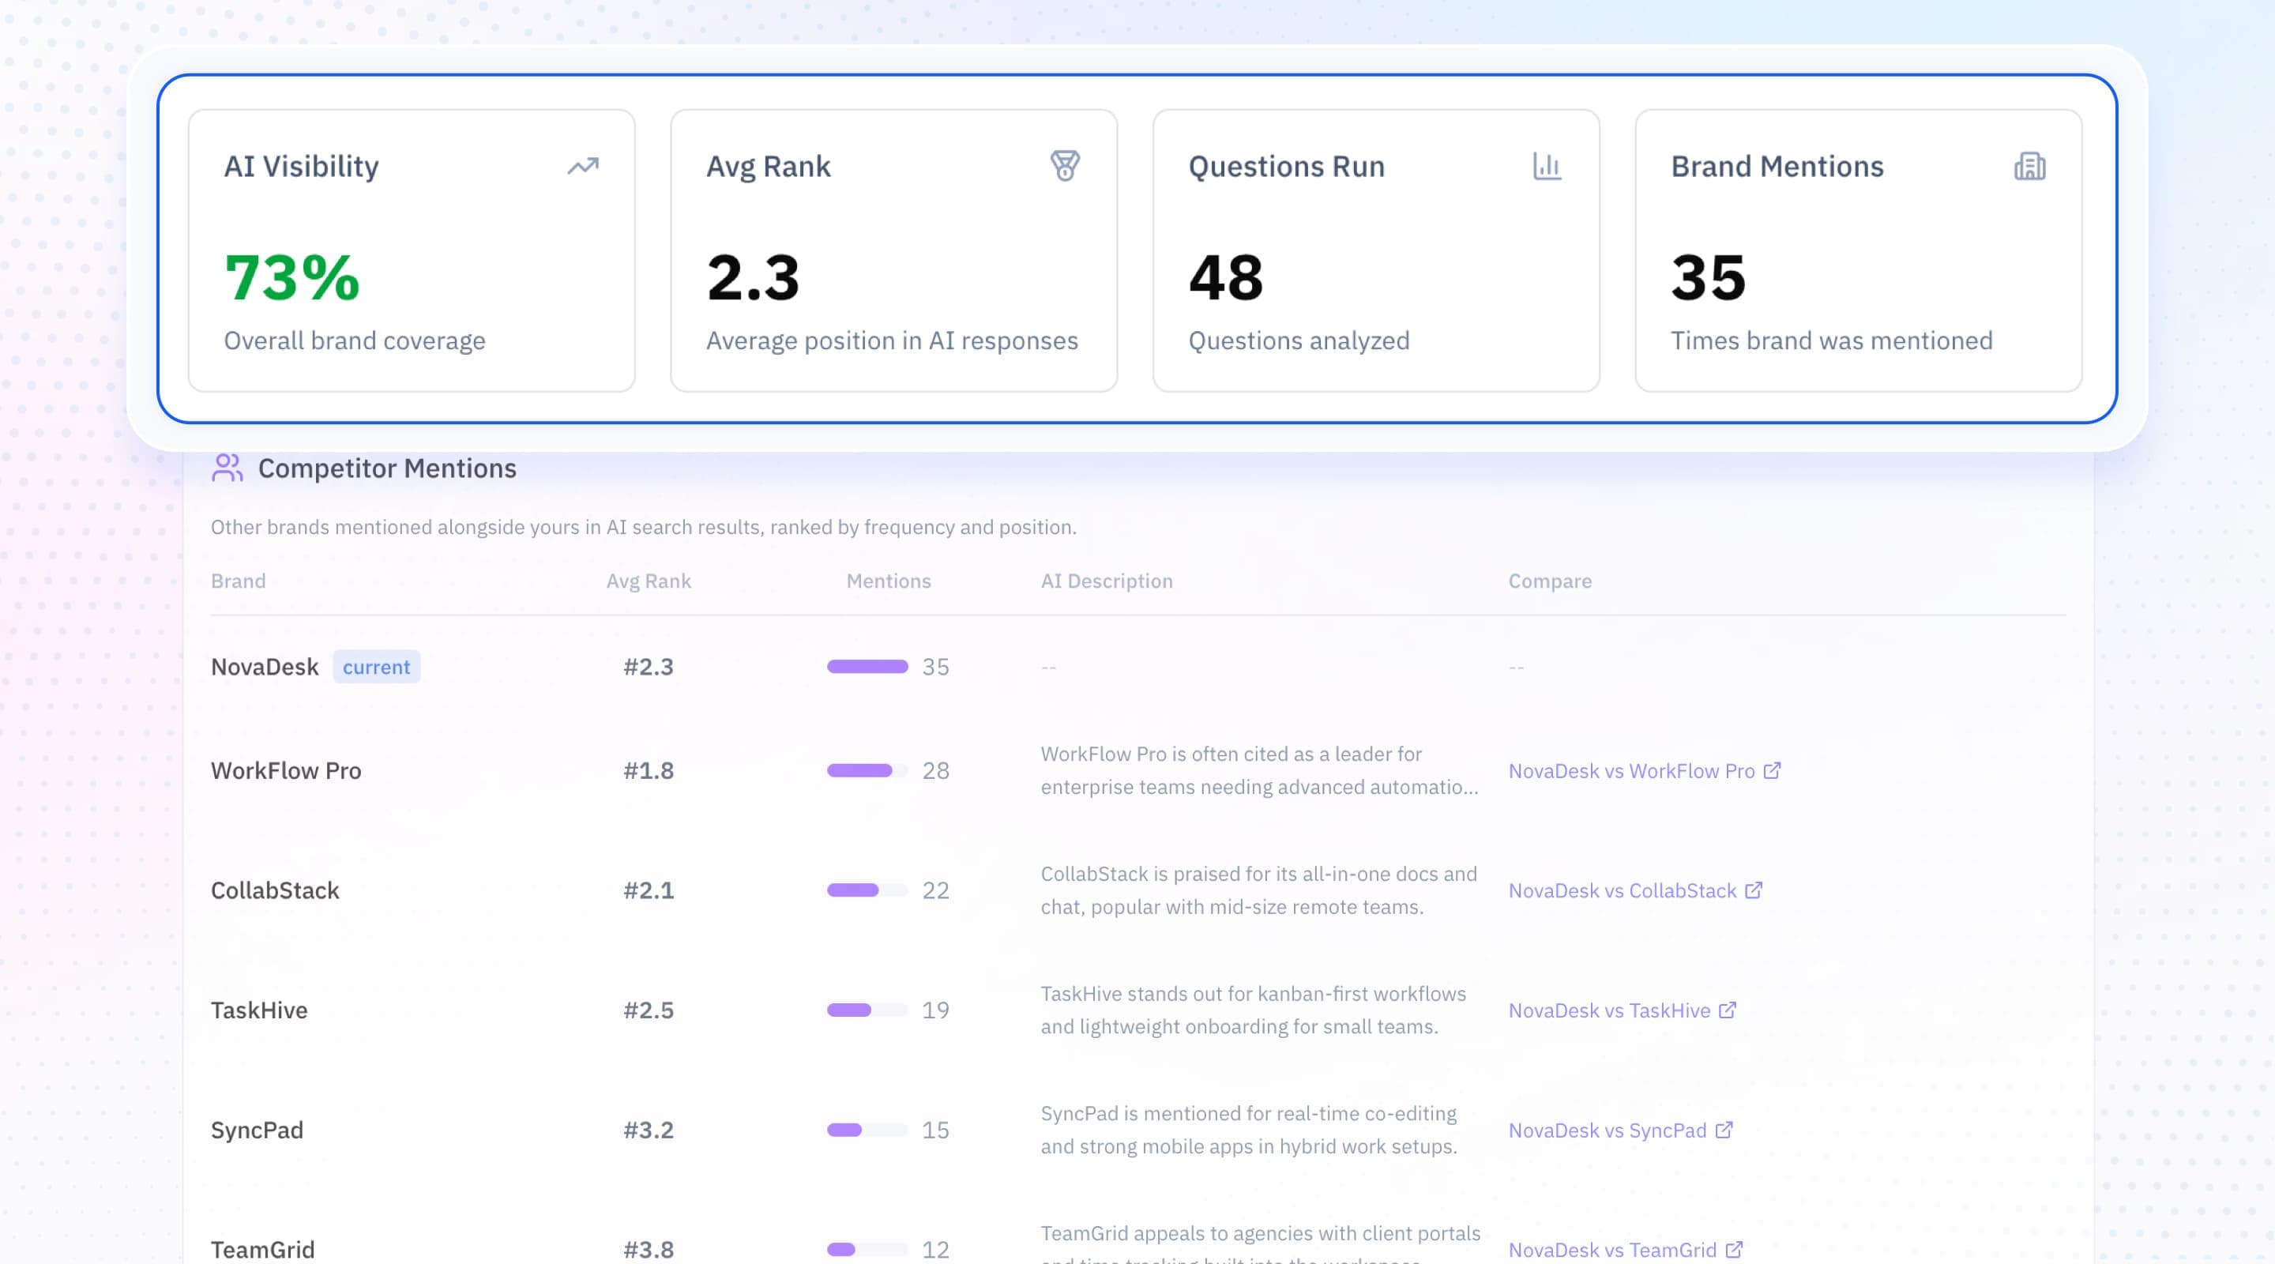Click the Avg Rank medal icon

click(1065, 166)
